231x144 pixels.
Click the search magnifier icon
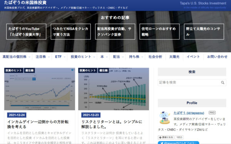tap(223, 83)
